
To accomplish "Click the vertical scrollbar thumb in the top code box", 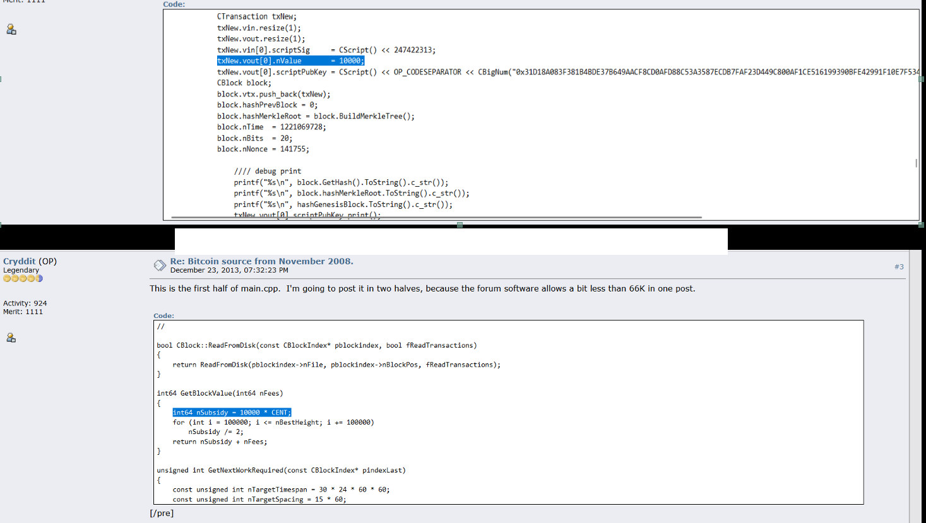I will point(916,163).
